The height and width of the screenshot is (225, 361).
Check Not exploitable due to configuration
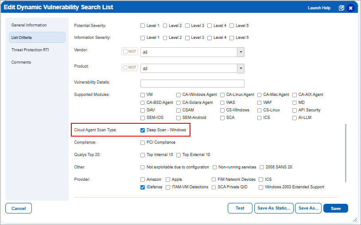coord(143,168)
